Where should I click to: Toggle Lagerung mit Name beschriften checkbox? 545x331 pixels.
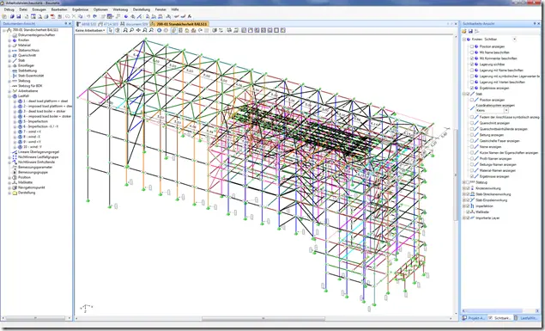click(472, 70)
